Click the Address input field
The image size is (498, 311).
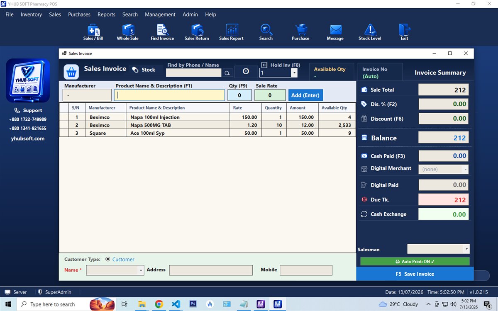click(x=211, y=270)
